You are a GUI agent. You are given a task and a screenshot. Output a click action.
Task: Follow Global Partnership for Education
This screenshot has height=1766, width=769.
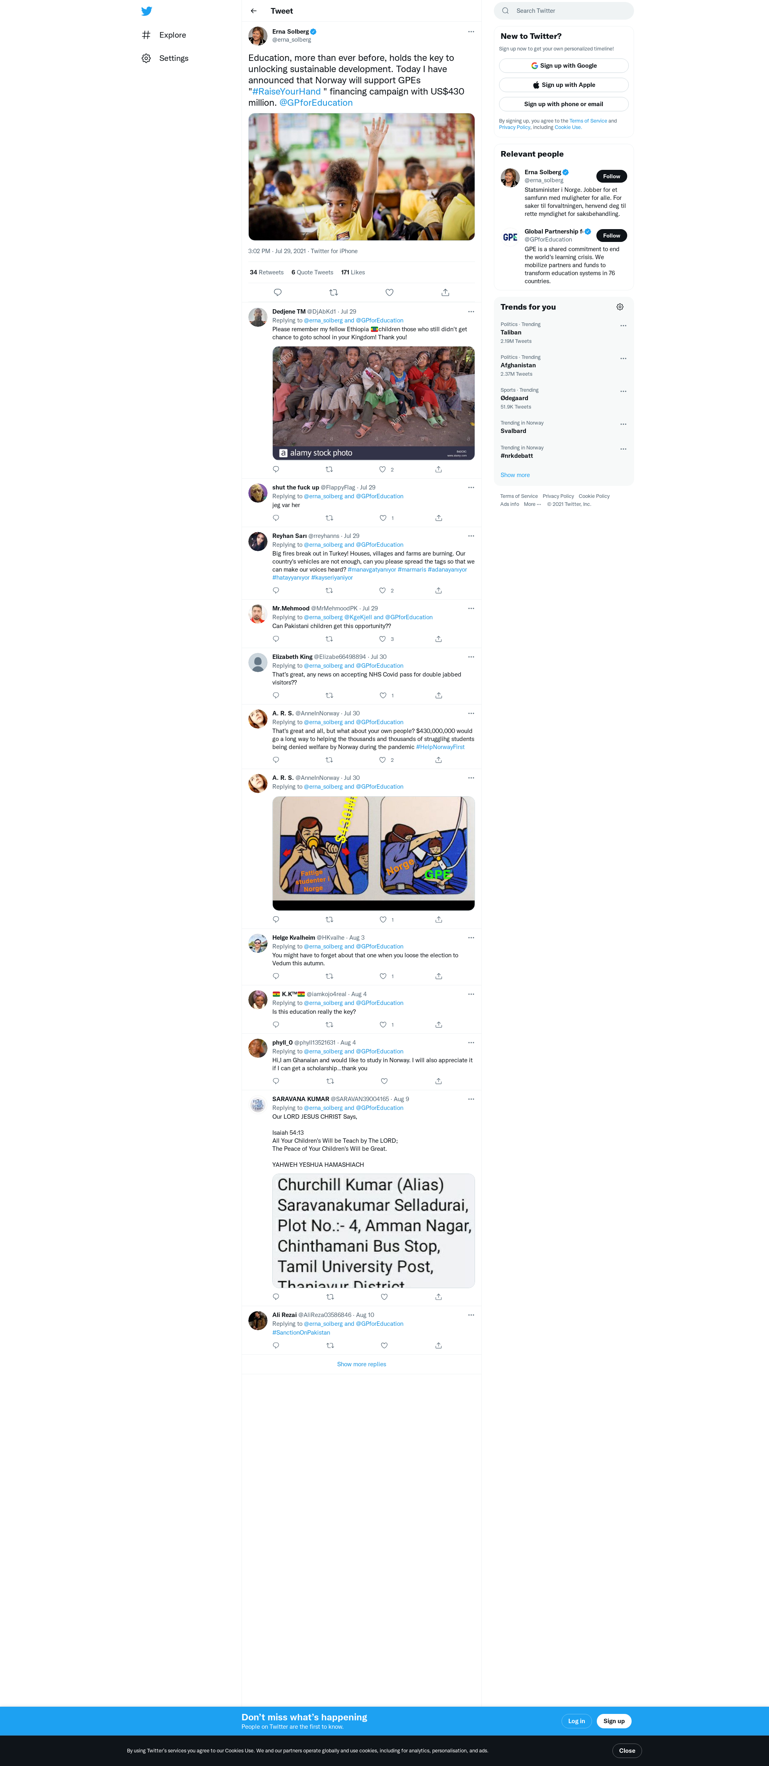coord(611,236)
